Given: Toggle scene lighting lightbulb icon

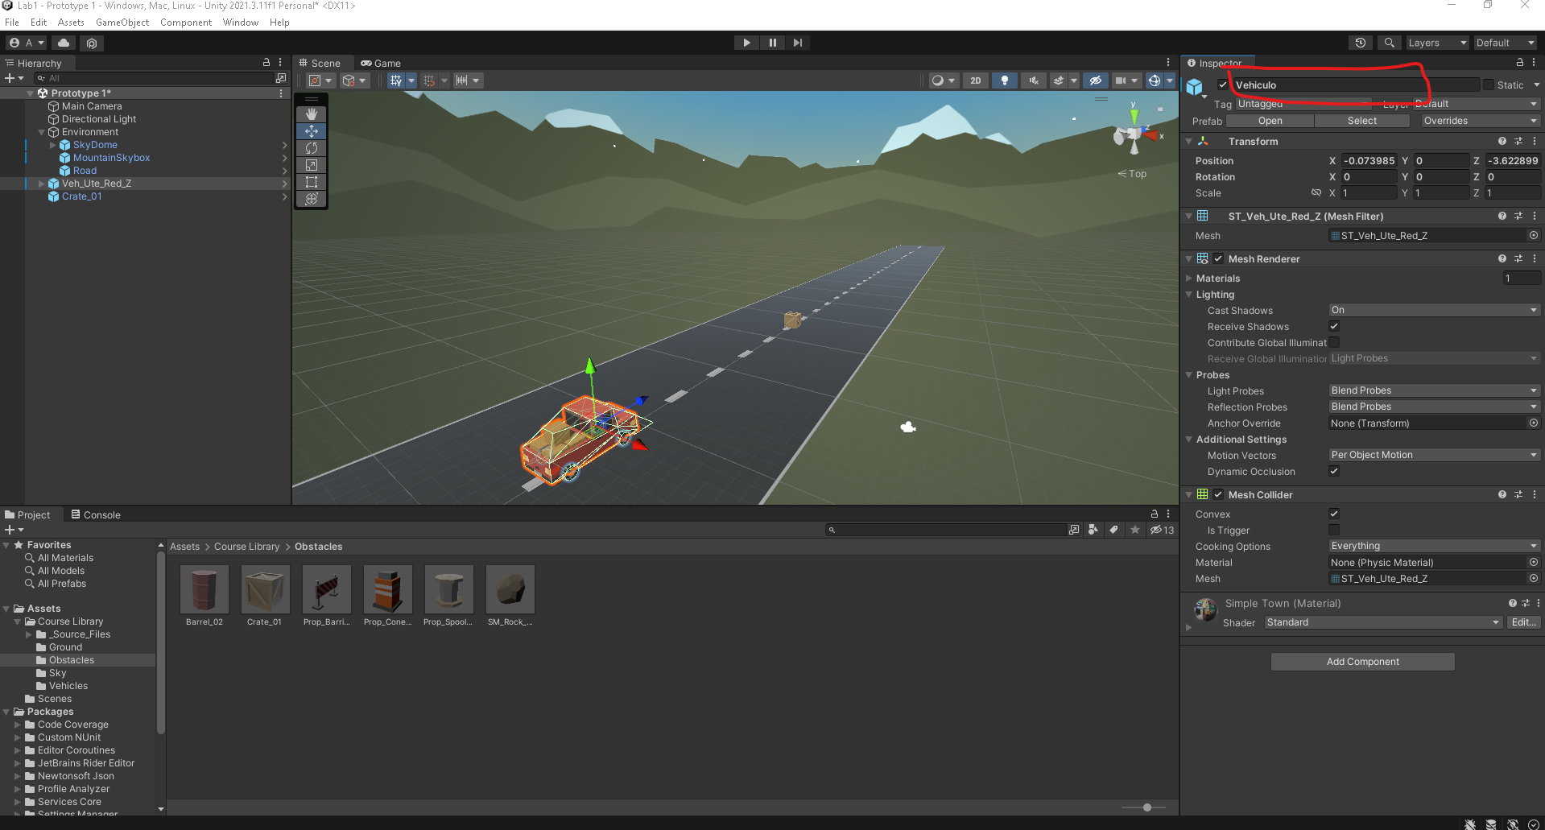Looking at the screenshot, I should [x=1004, y=81].
